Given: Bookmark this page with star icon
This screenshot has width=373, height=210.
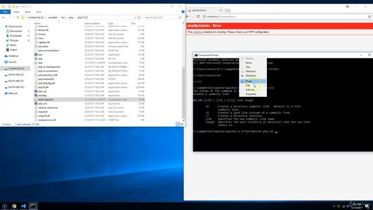Looking at the screenshot, I should pos(370,16).
